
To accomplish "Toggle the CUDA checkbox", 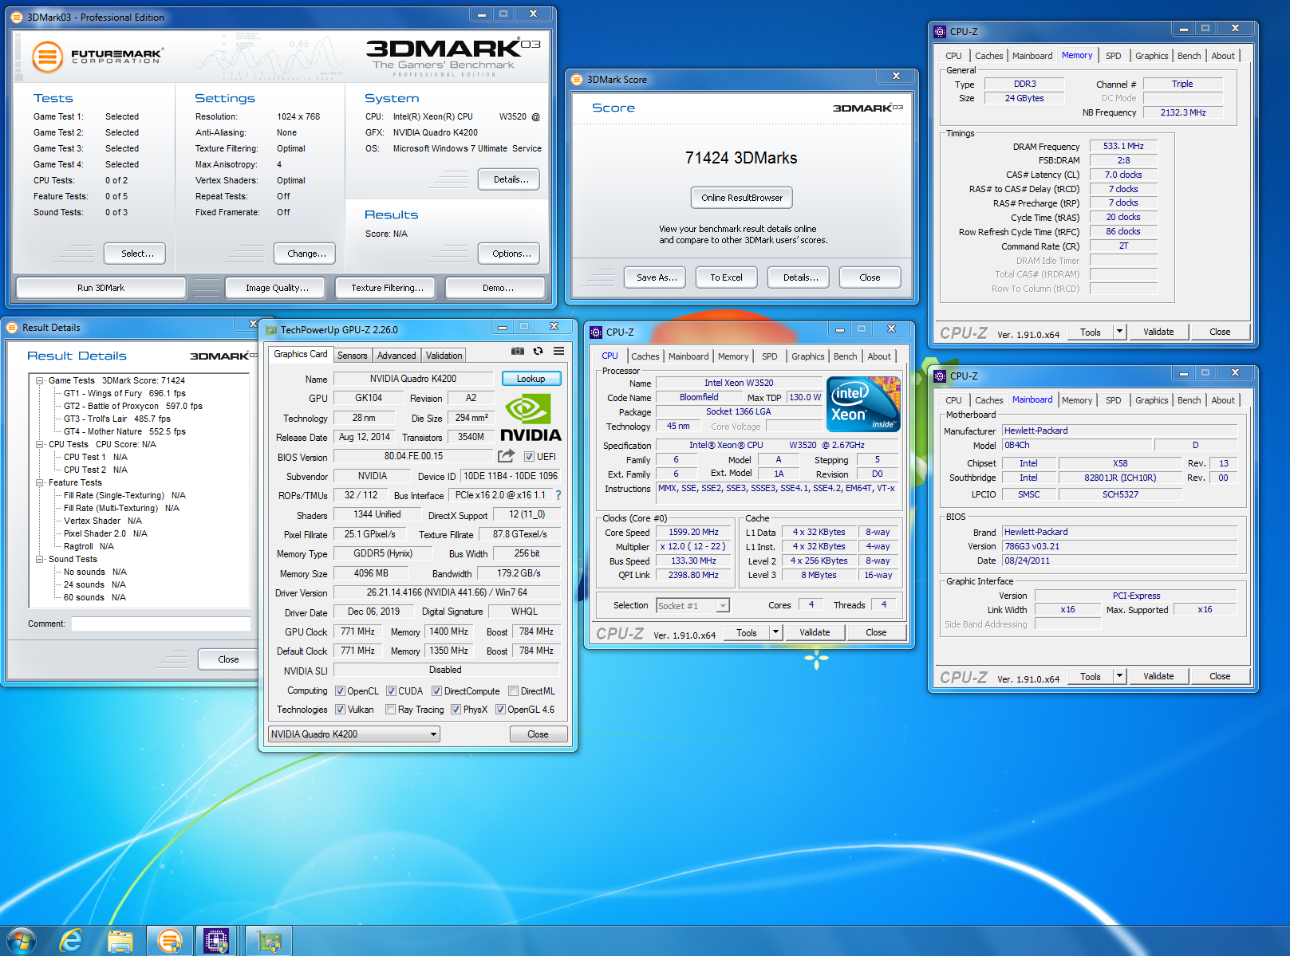I will pyautogui.click(x=392, y=691).
